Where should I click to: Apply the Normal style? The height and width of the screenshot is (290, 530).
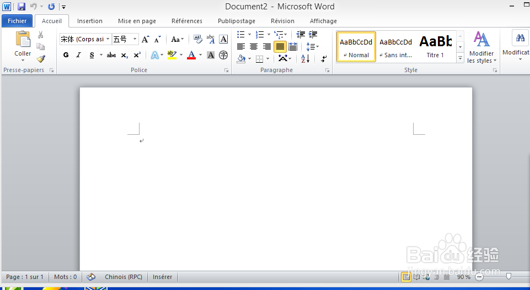[x=356, y=47]
